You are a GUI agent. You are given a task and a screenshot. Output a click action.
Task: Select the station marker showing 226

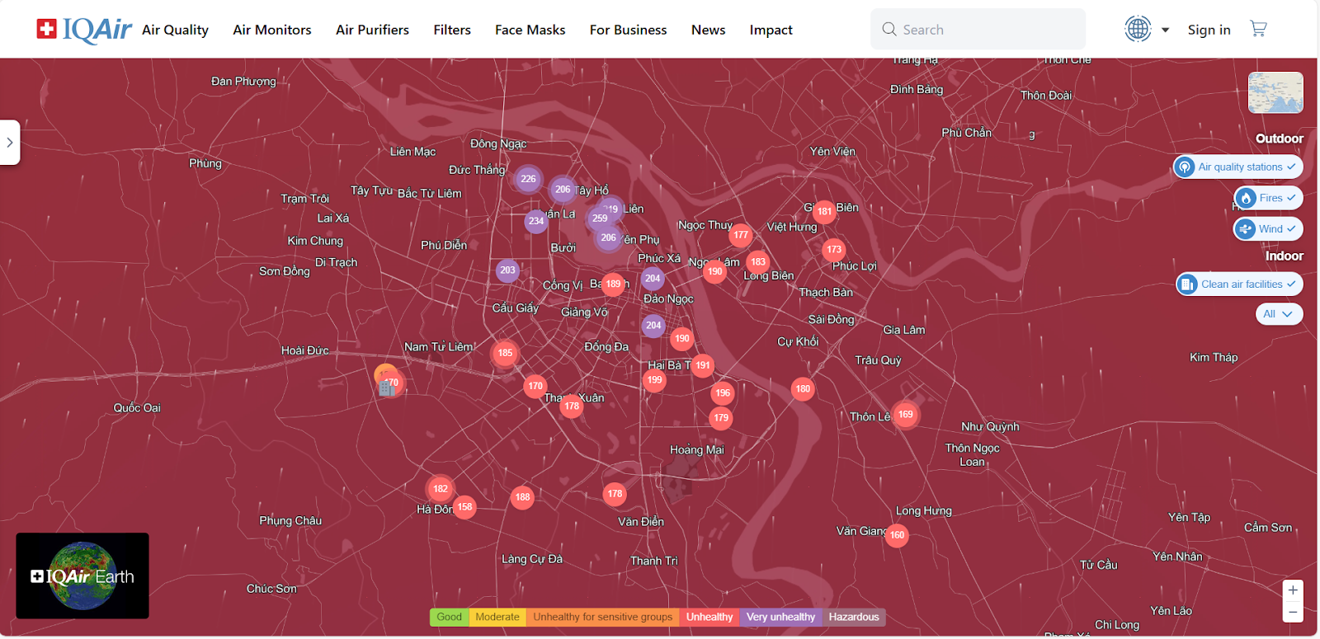[528, 179]
